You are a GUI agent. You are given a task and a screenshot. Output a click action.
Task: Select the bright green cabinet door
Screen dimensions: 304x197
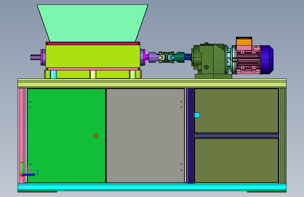[x=66, y=136]
